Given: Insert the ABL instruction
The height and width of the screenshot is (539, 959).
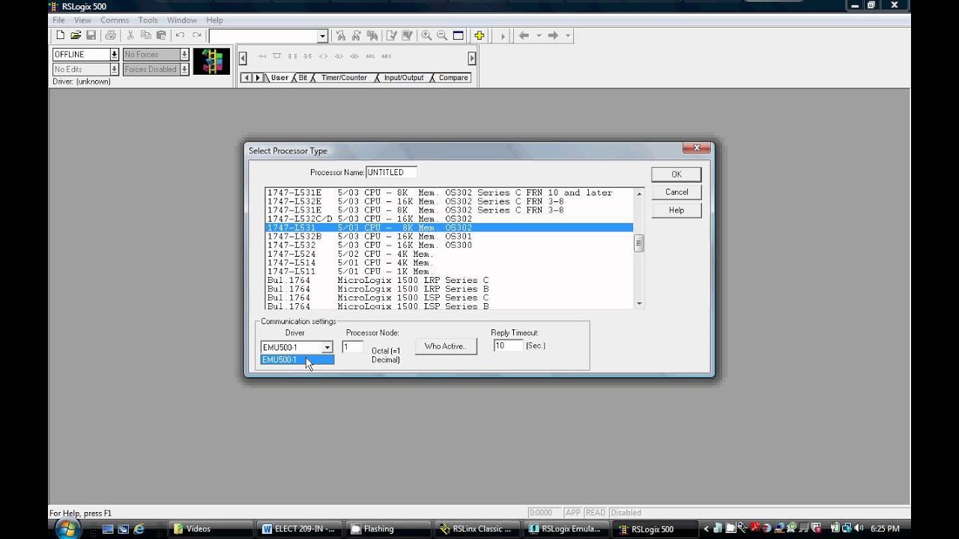Looking at the screenshot, I should point(370,56).
